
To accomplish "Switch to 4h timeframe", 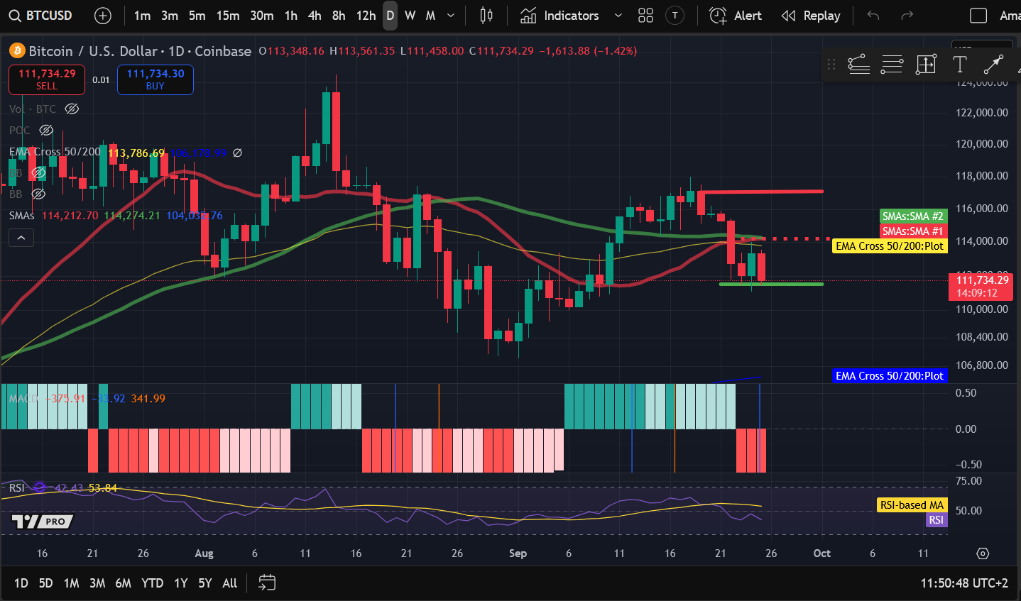I will (x=315, y=16).
